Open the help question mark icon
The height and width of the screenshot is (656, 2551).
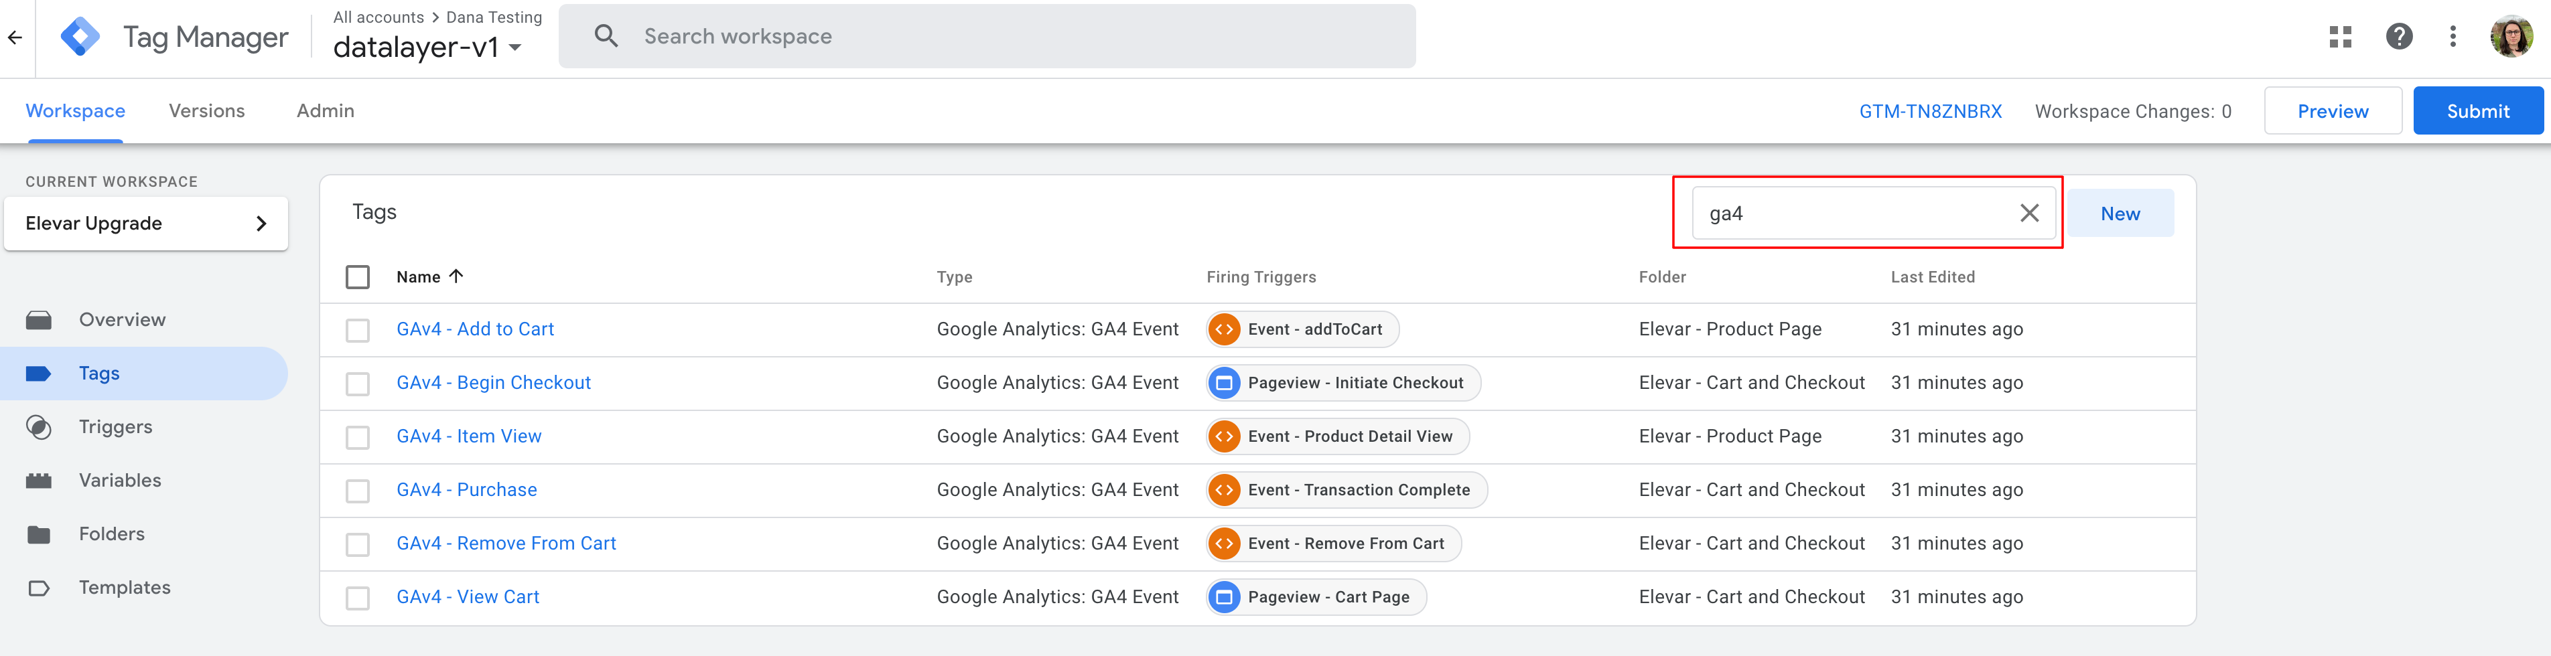coord(2398,37)
